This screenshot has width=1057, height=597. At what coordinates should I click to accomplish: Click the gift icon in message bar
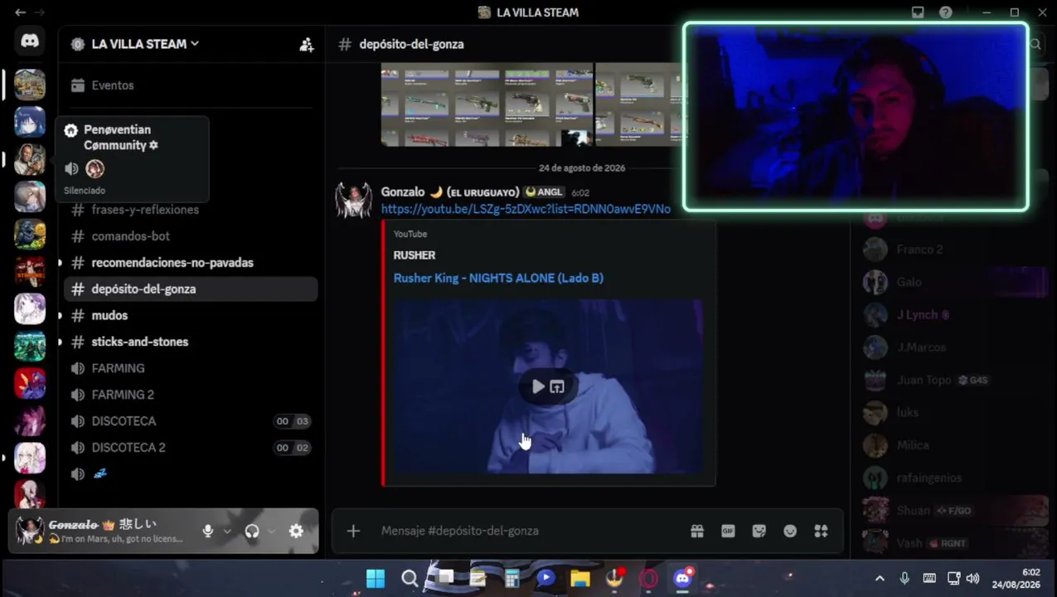697,531
